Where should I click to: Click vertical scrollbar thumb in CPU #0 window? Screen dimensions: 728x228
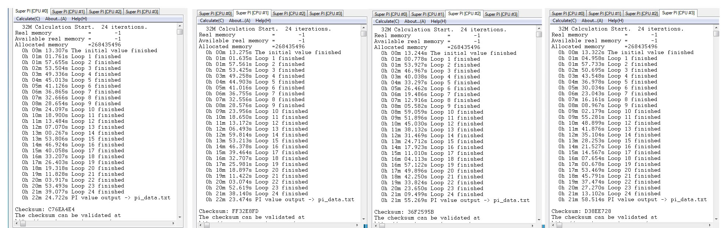tap(180, 32)
